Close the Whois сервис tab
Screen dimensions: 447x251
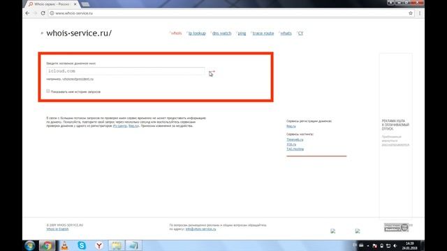75,4
